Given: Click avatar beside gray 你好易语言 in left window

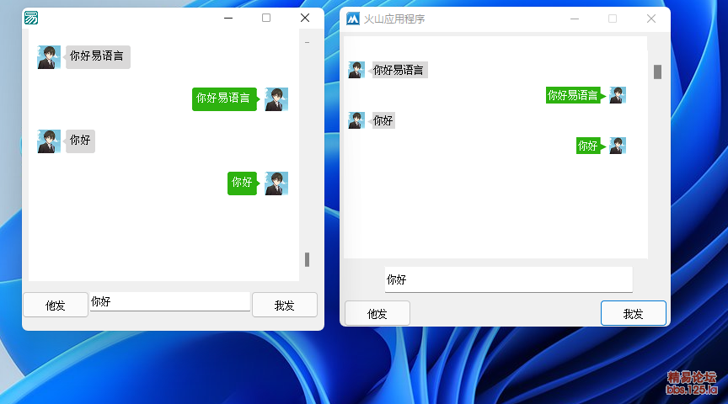Looking at the screenshot, I should pos(49,57).
